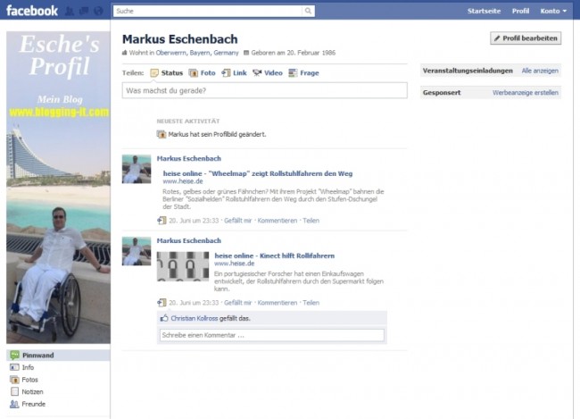Click the Alle anzeigen link
The height and width of the screenshot is (419, 580).
coord(540,71)
